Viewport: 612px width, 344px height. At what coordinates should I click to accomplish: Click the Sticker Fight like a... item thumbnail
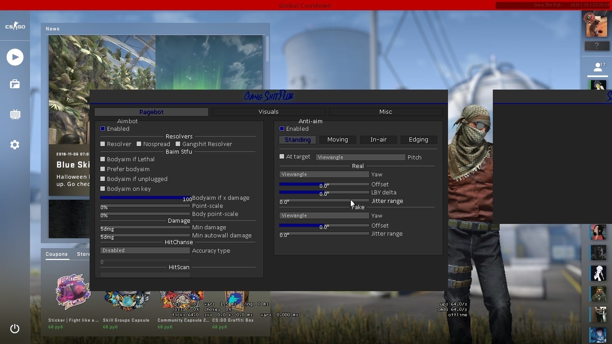[x=73, y=292]
